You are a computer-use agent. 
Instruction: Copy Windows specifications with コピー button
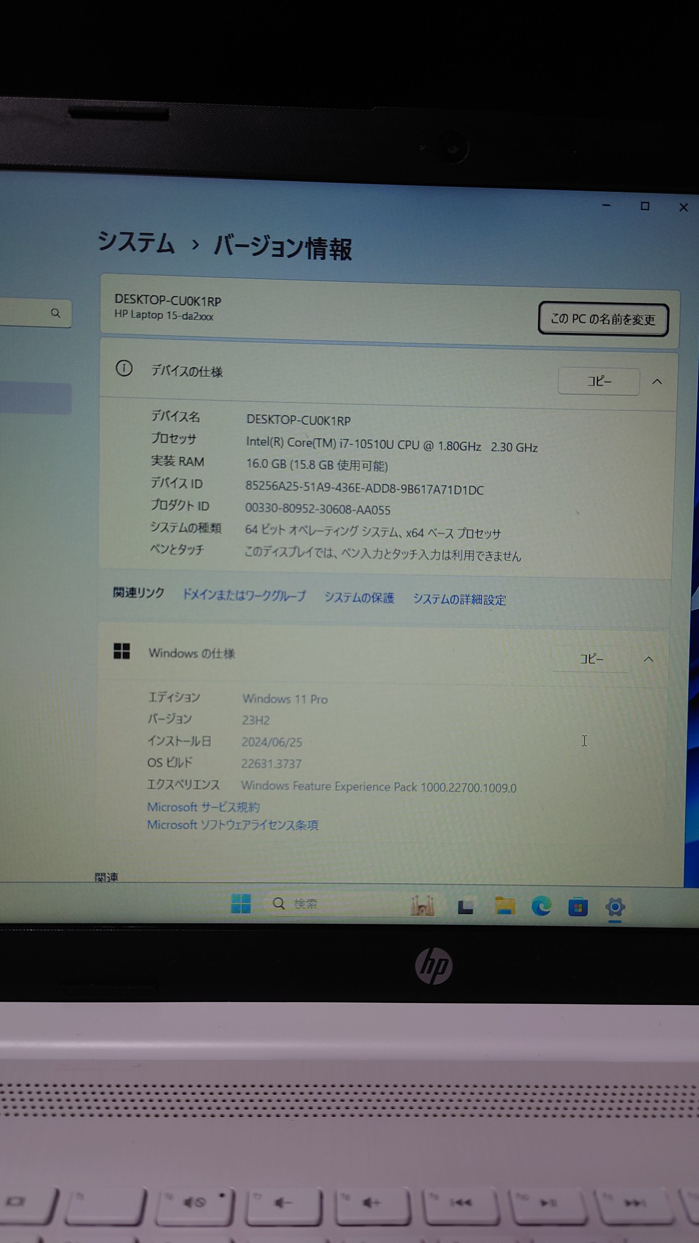pos(591,659)
